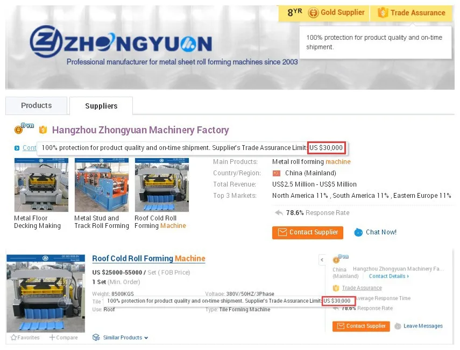Click the Metal Floor Decking Making thumbnail

tap(41, 184)
